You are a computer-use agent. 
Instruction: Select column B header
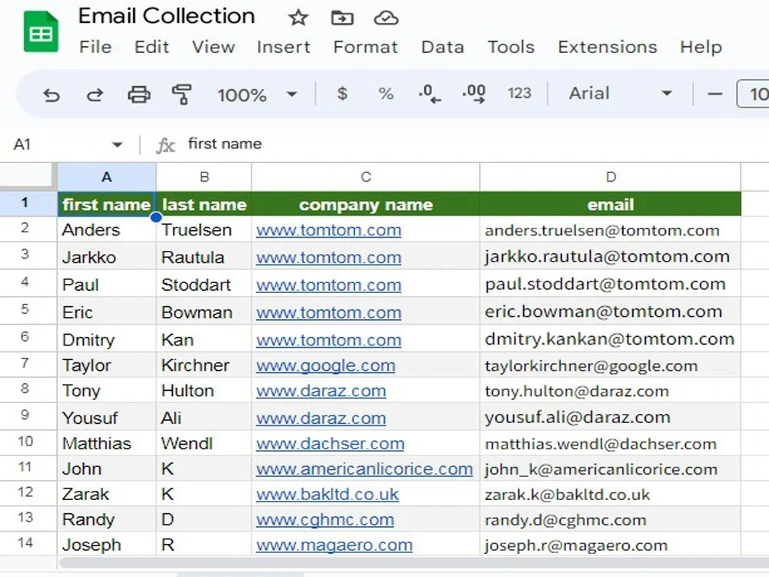coord(204,177)
